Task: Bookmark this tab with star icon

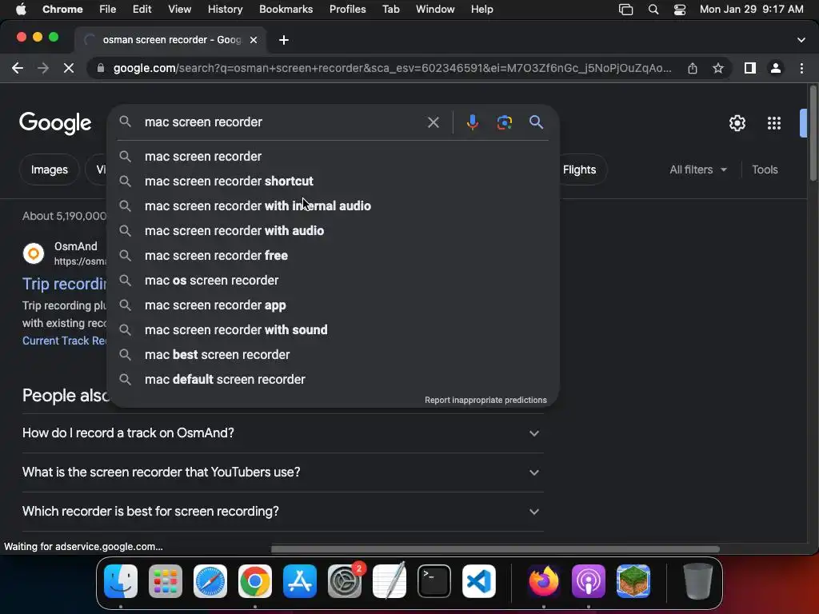Action: click(x=718, y=68)
